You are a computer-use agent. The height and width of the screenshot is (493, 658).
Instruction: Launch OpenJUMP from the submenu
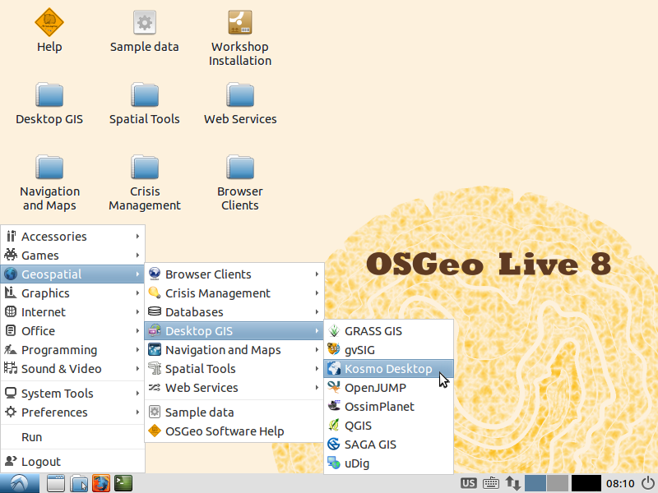tap(388, 388)
